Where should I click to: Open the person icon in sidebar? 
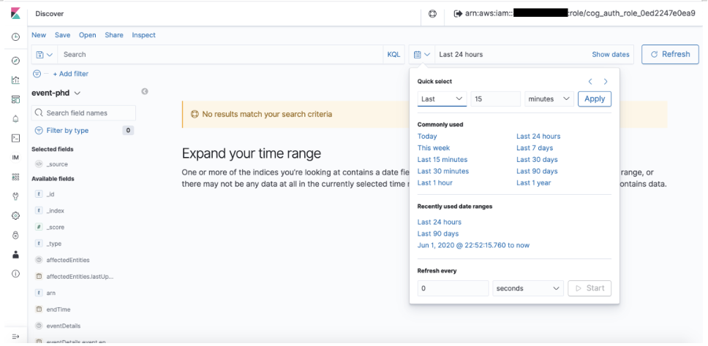[15, 255]
